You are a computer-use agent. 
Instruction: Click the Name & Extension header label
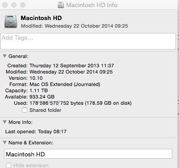click(x=31, y=143)
